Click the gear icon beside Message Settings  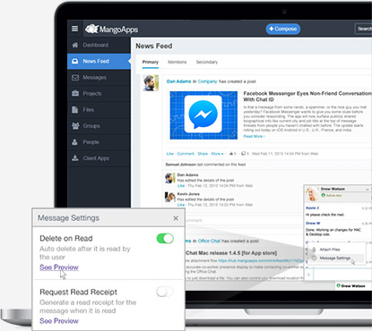(314, 259)
